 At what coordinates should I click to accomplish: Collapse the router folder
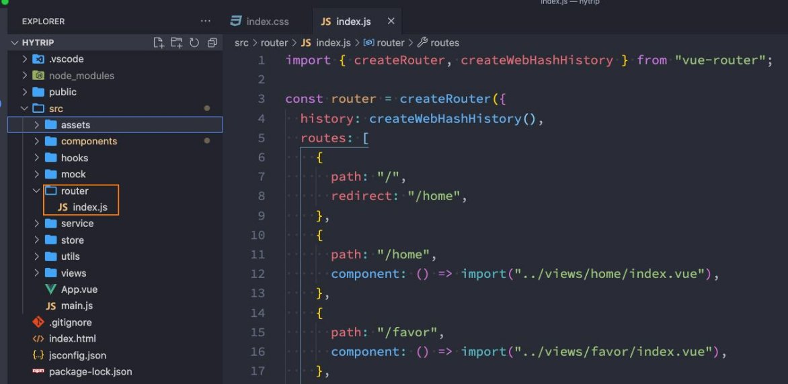(36, 191)
